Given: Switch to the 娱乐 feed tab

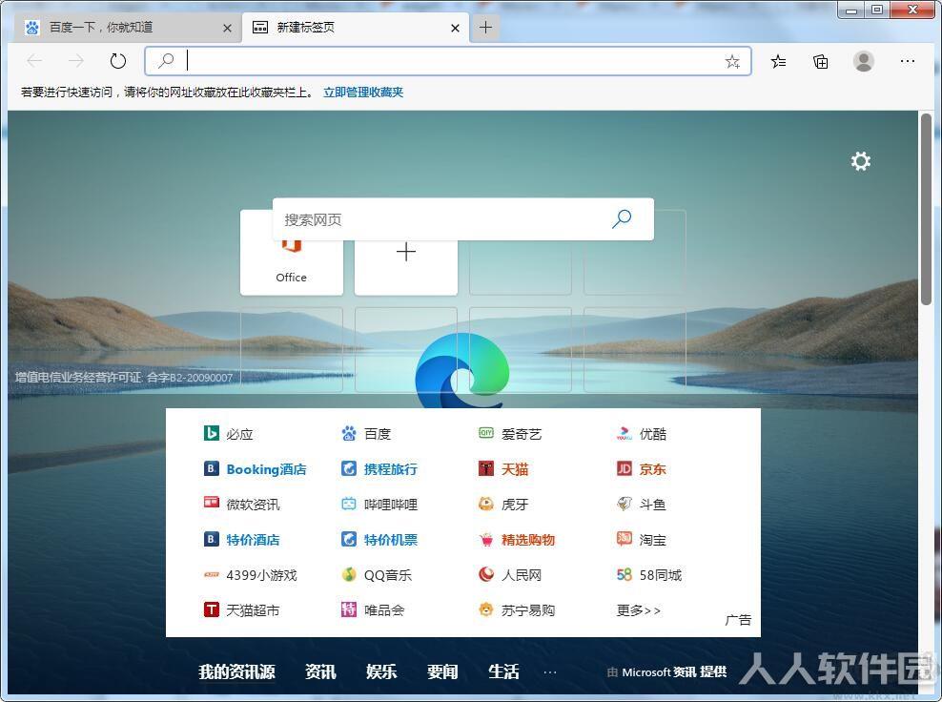Looking at the screenshot, I should [381, 671].
